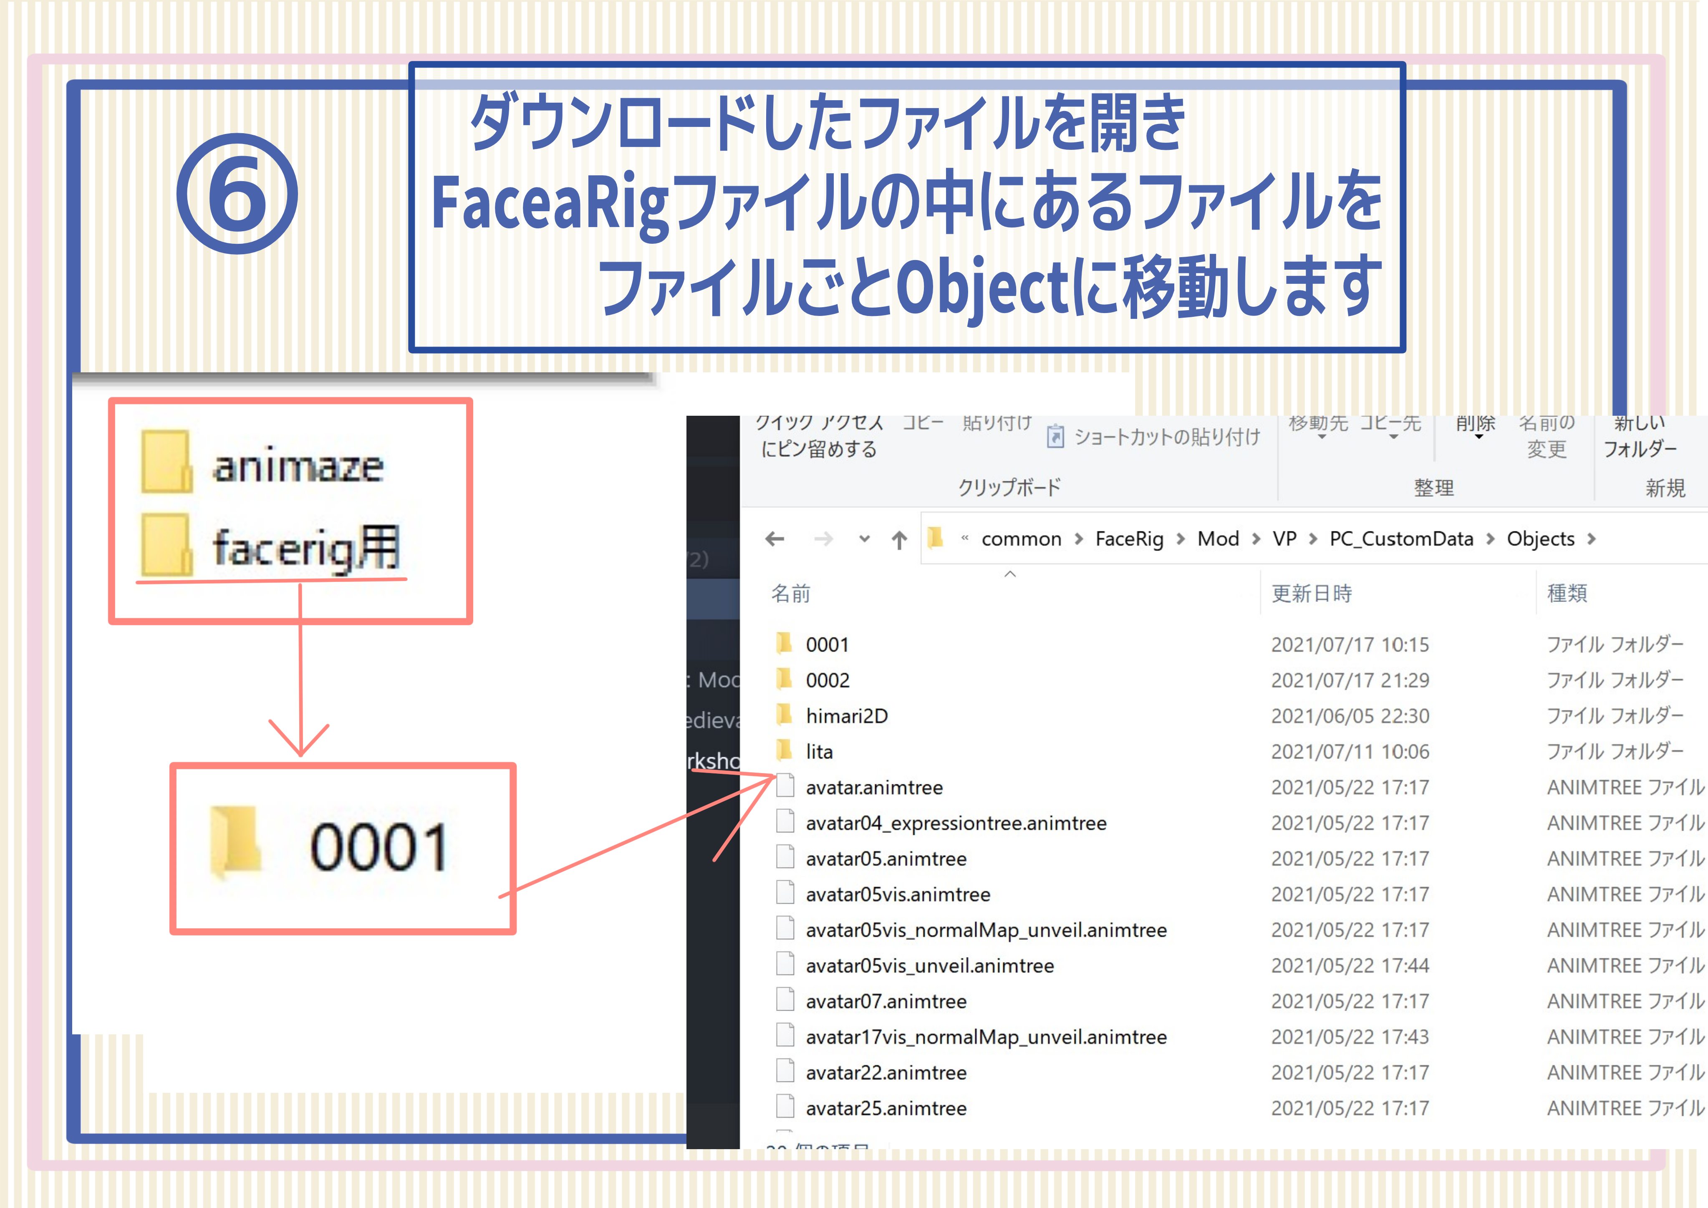
Task: Sort by 名前 column header
Action: click(791, 593)
